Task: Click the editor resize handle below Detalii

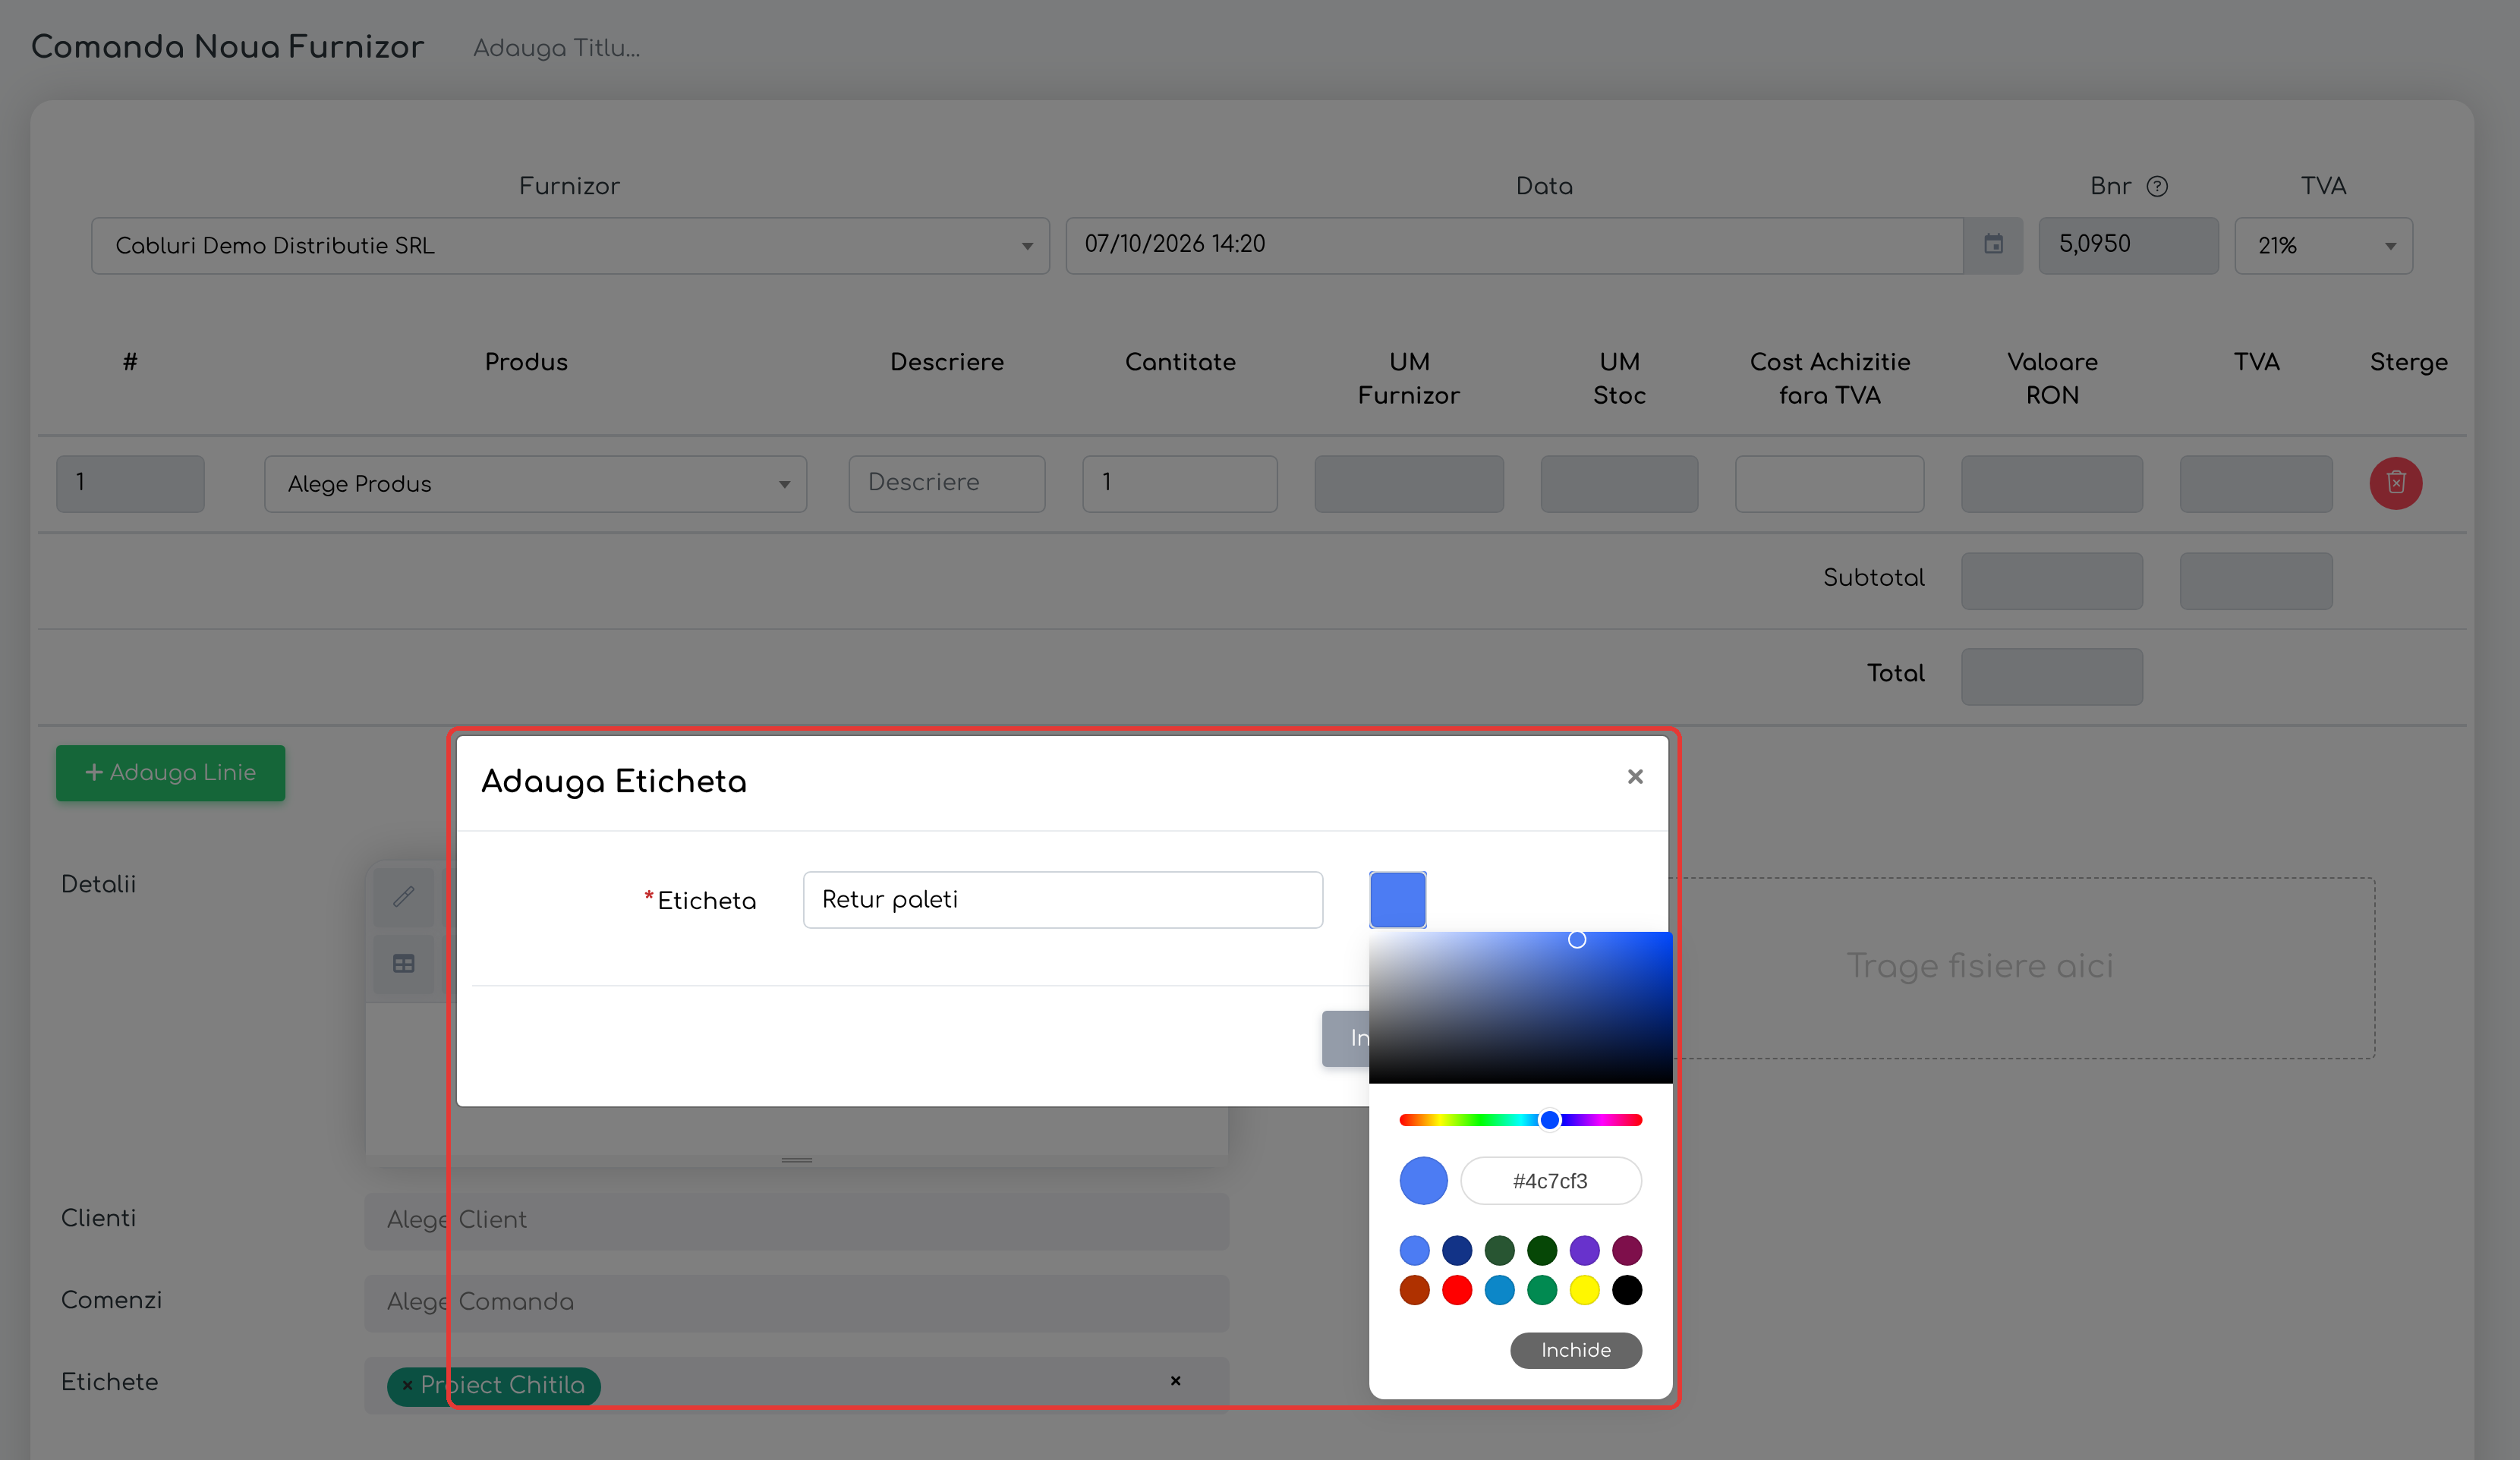Action: click(x=797, y=1160)
